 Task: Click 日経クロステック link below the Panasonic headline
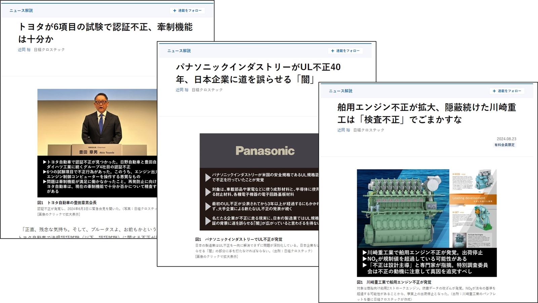208,90
